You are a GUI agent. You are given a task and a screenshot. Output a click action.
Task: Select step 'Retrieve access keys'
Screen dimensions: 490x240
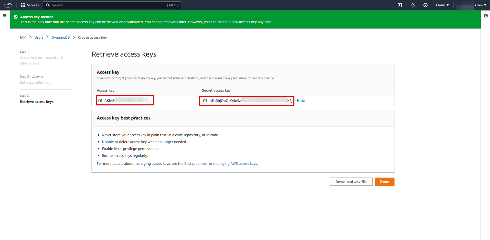coord(37,102)
